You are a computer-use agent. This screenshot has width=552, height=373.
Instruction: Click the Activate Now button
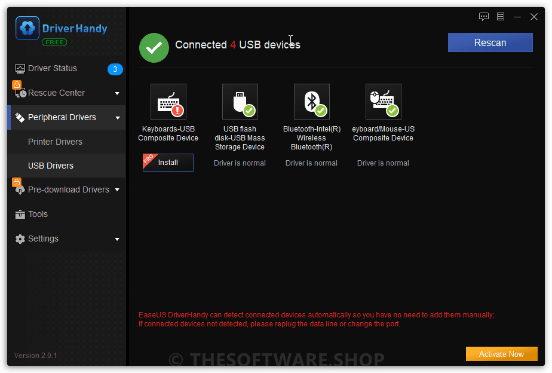coord(501,354)
